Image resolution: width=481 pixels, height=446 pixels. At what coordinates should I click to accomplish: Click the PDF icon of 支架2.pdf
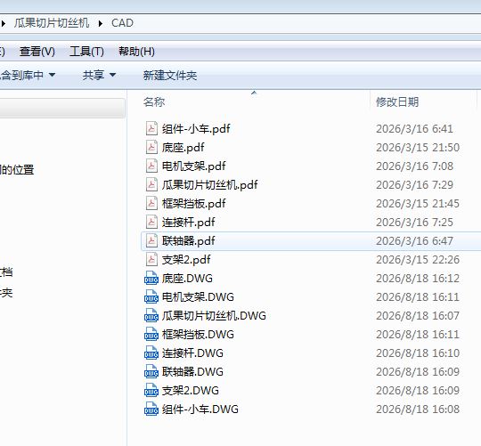point(151,260)
